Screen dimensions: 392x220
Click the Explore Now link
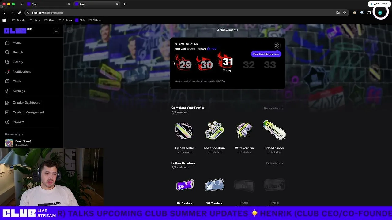pyautogui.click(x=274, y=163)
